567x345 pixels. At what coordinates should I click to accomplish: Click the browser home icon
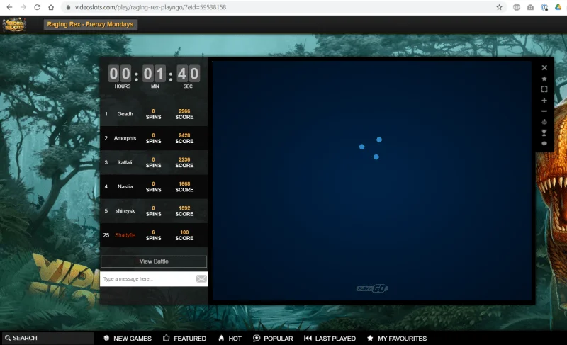(x=51, y=7)
